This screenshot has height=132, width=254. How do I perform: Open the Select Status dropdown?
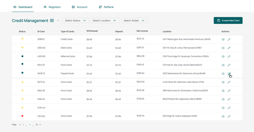point(76,21)
